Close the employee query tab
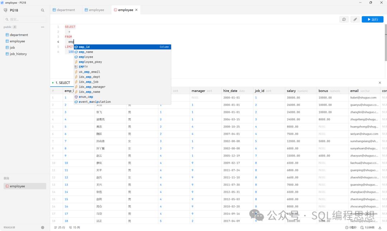 (136, 10)
